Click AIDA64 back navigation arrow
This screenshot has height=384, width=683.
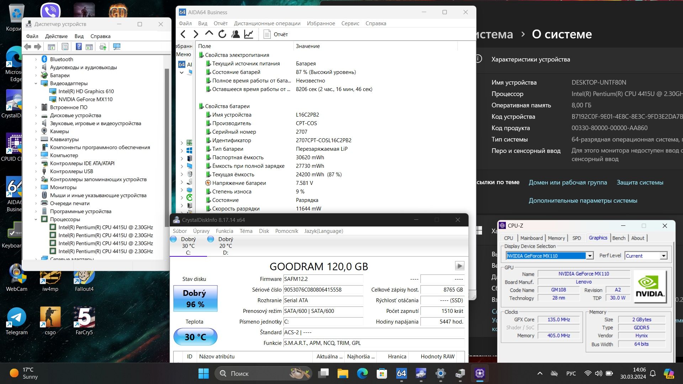[x=183, y=34]
